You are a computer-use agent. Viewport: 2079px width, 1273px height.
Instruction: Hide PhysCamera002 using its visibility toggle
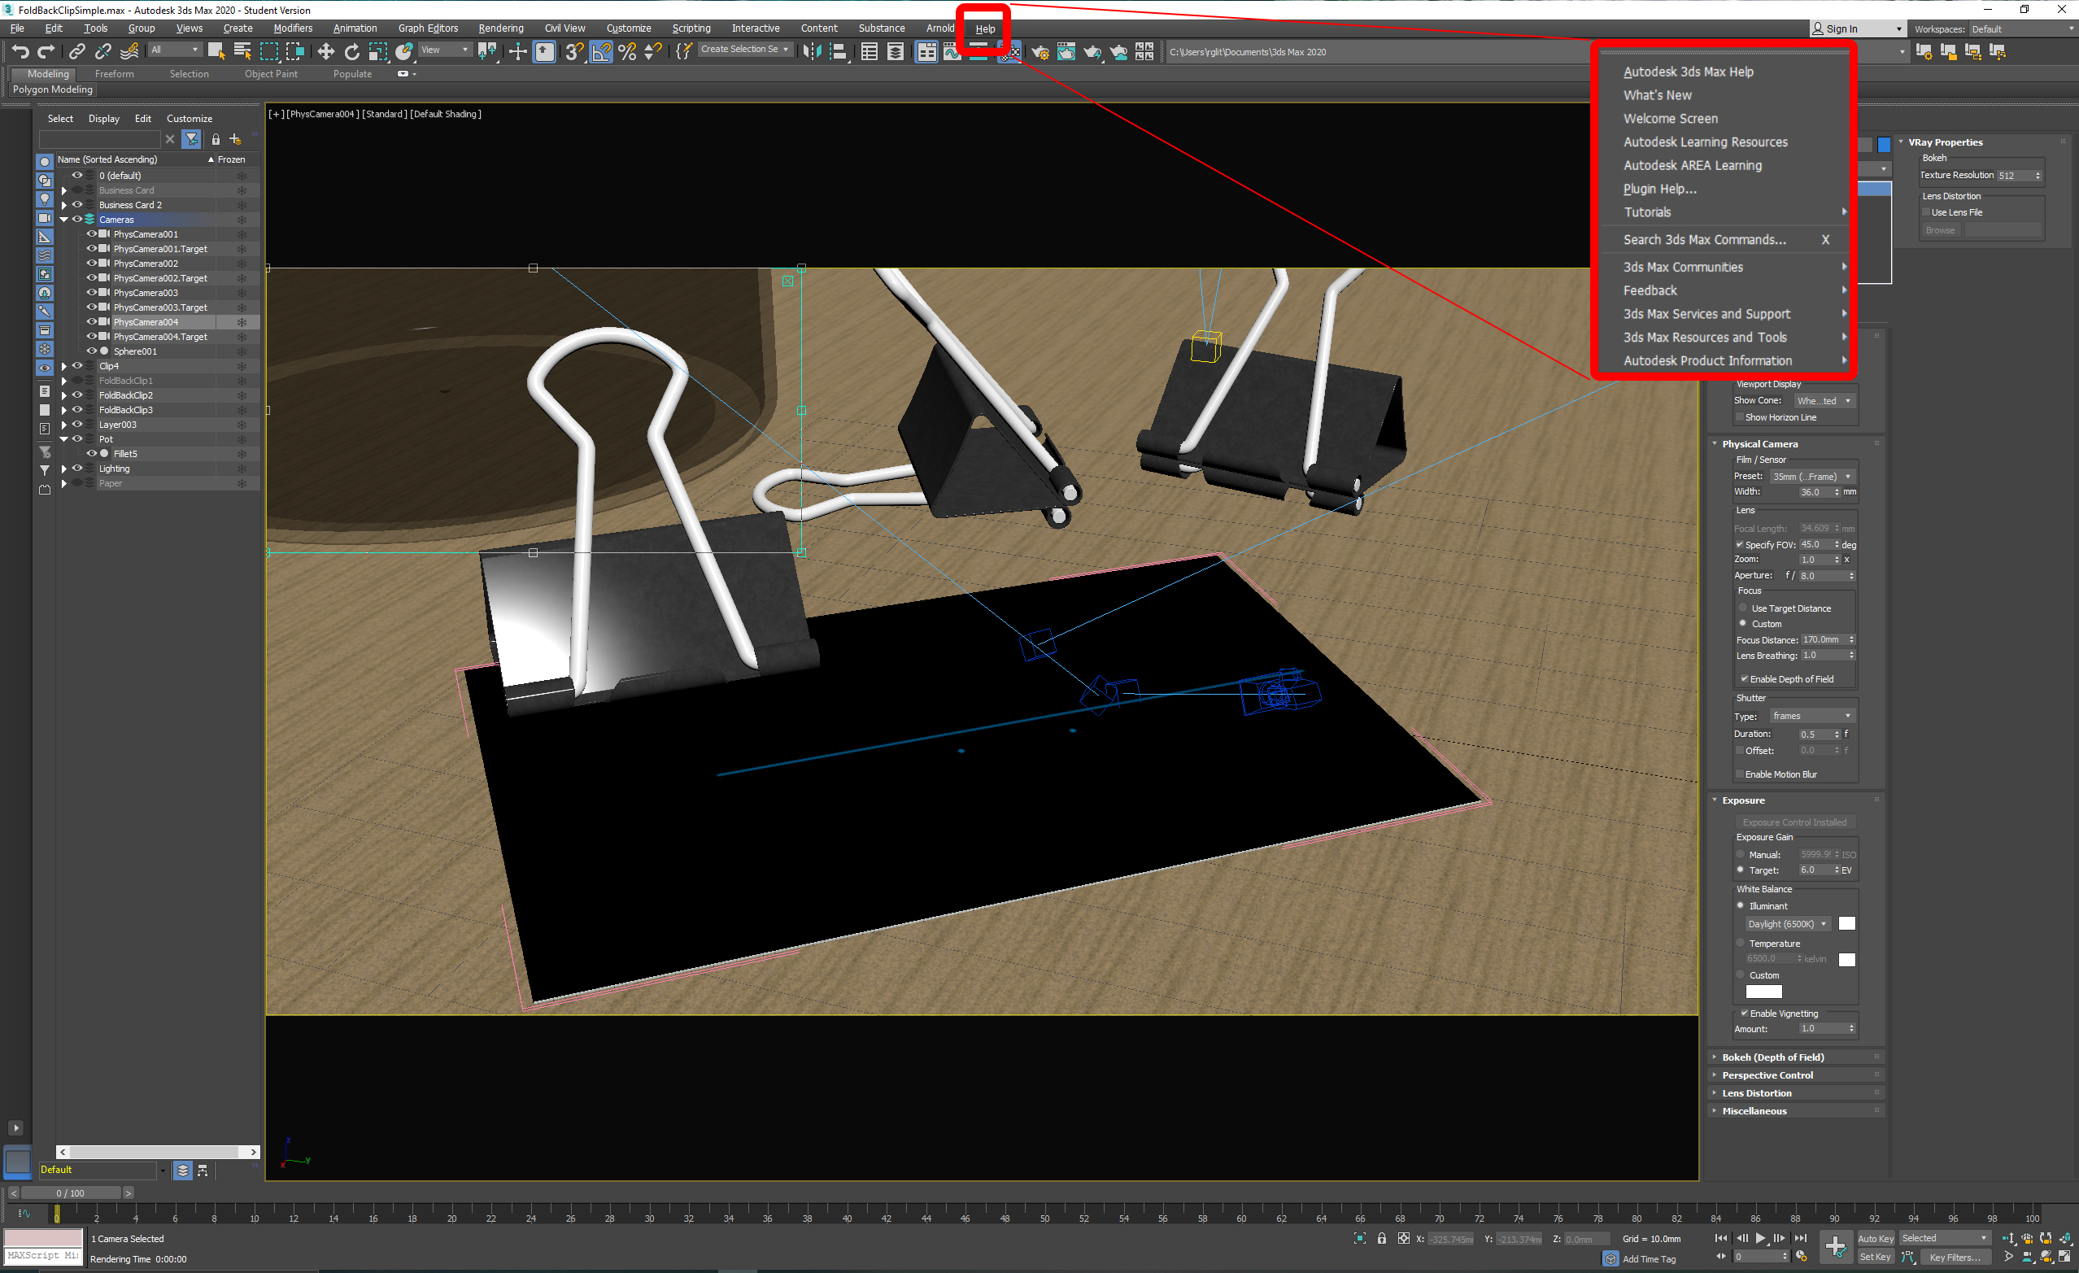[91, 264]
